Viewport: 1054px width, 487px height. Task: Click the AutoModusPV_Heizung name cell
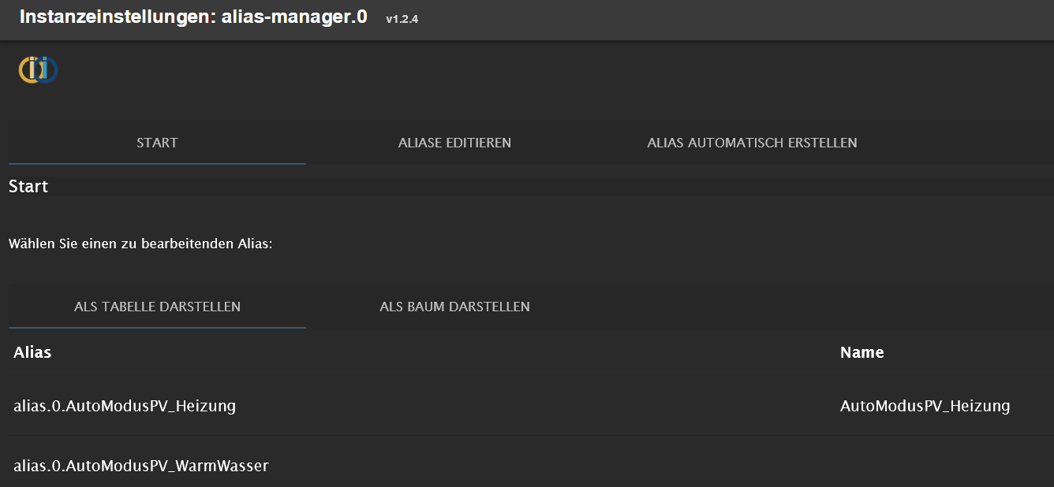click(x=925, y=406)
